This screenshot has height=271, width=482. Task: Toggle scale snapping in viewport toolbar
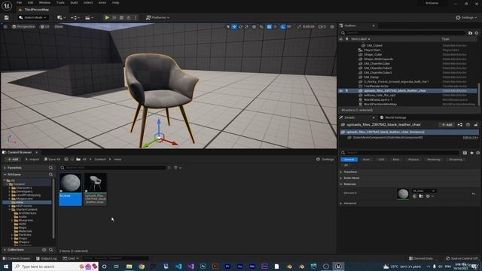[299, 27]
